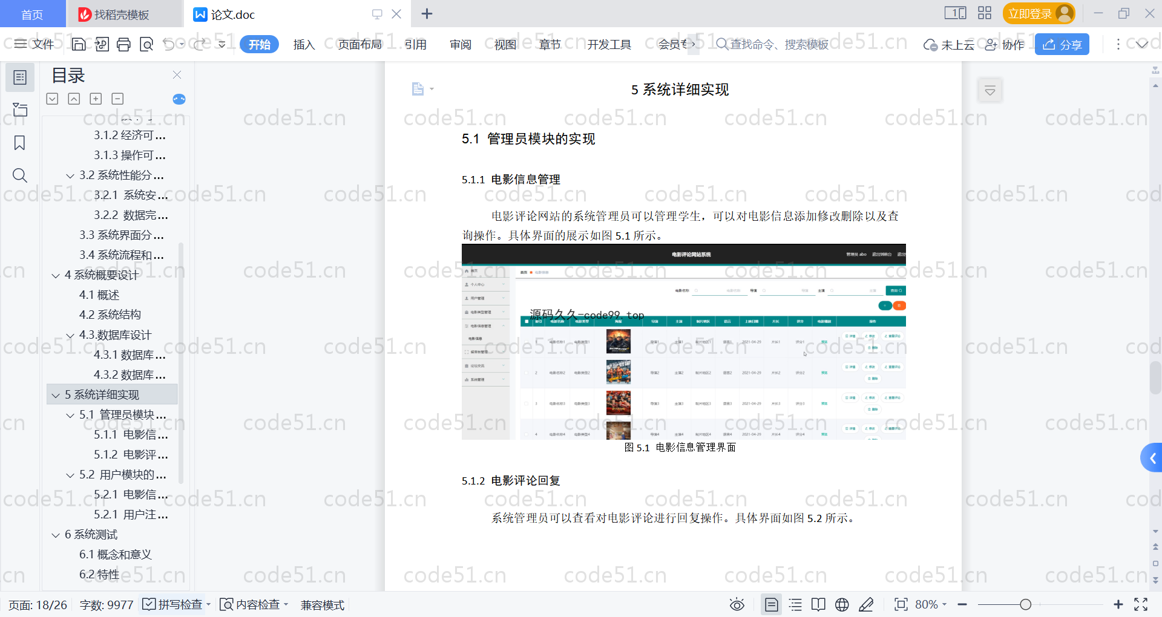
Task: Open the search sidebar icon
Action: (20, 175)
